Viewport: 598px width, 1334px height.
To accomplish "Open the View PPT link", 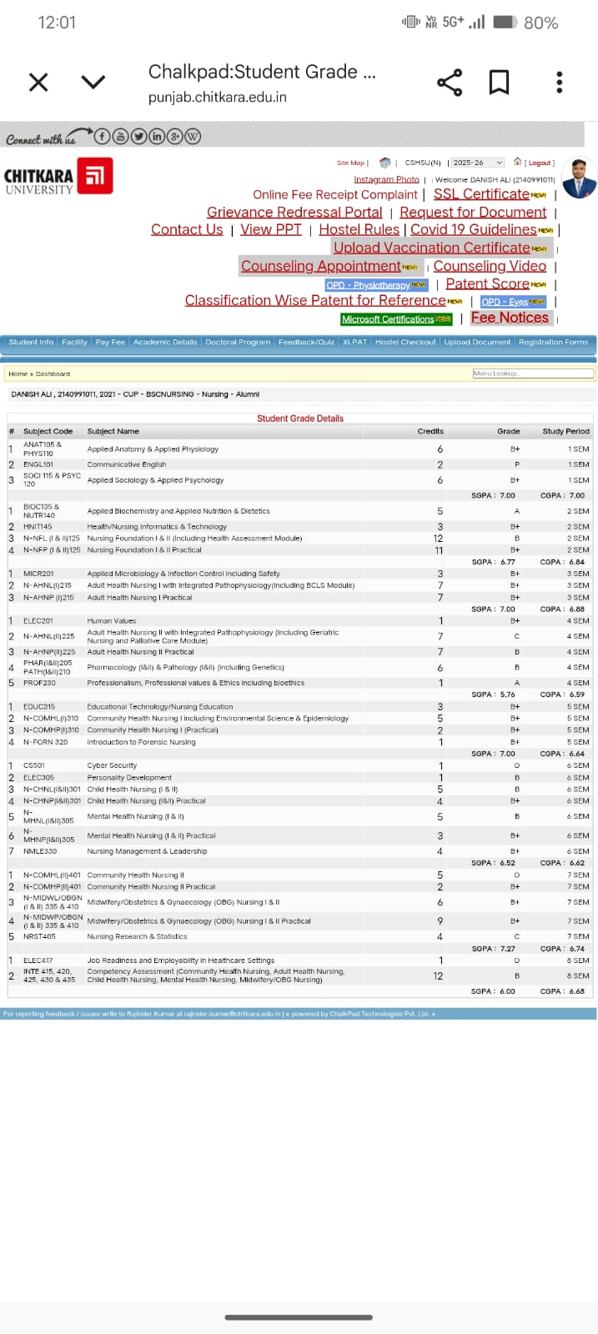I will [x=271, y=229].
